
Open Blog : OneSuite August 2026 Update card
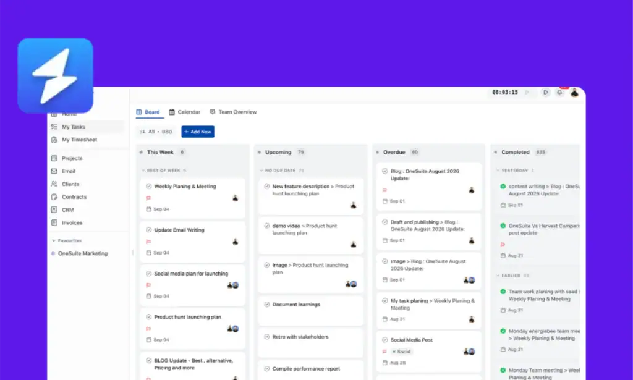(429, 187)
